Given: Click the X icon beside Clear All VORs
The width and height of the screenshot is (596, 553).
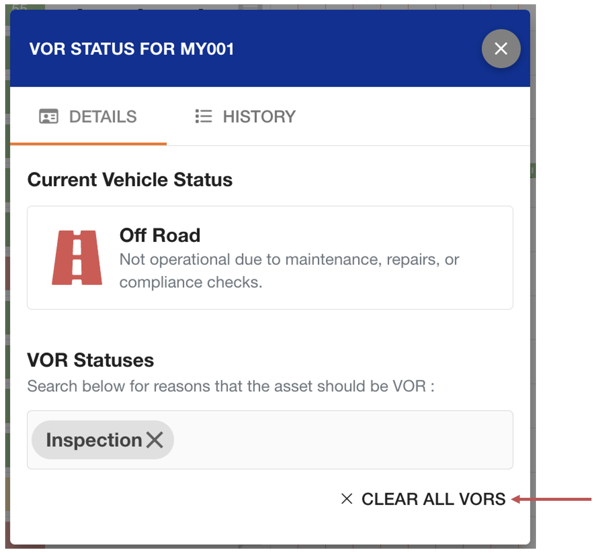Looking at the screenshot, I should [x=347, y=499].
